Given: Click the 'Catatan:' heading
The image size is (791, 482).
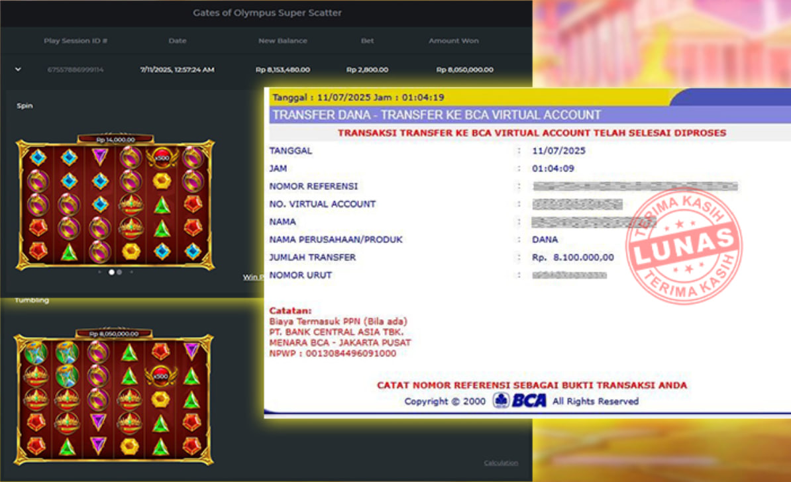Looking at the screenshot, I should pyautogui.click(x=290, y=311).
